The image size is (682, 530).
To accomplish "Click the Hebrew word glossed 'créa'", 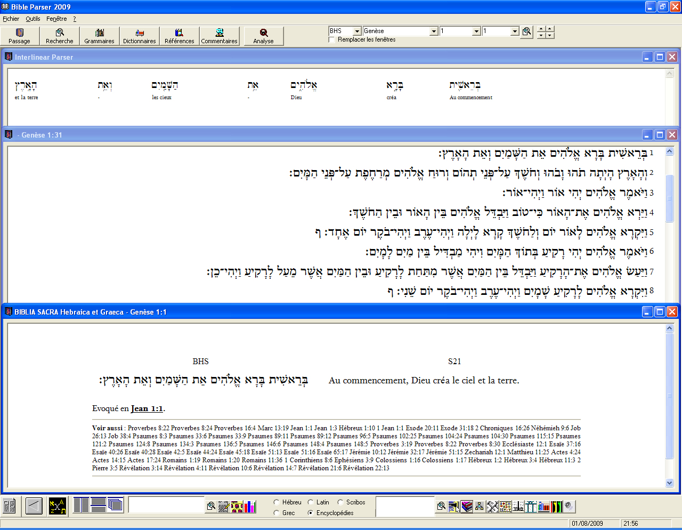I will pos(395,85).
